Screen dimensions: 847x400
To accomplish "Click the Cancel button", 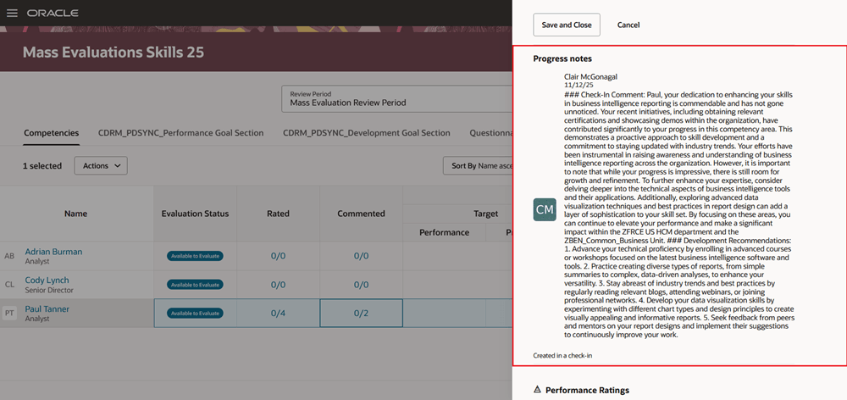I will (628, 25).
